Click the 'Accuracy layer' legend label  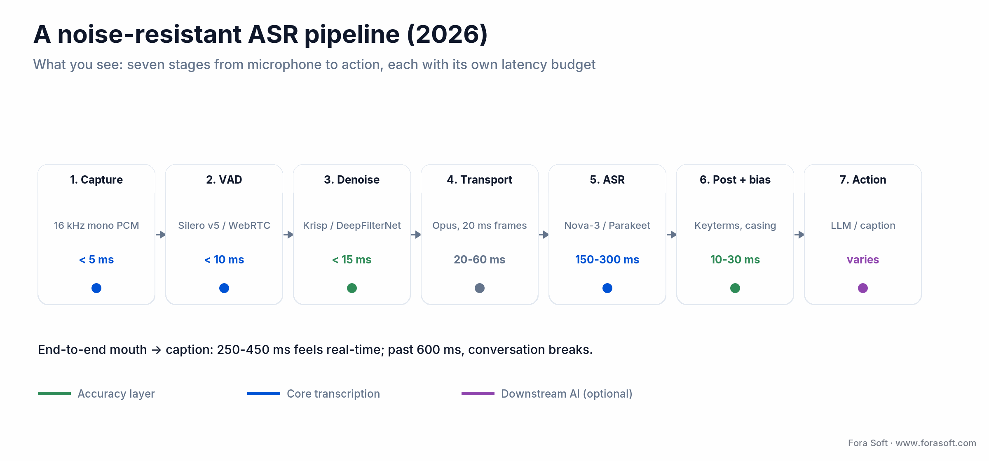[116, 394]
